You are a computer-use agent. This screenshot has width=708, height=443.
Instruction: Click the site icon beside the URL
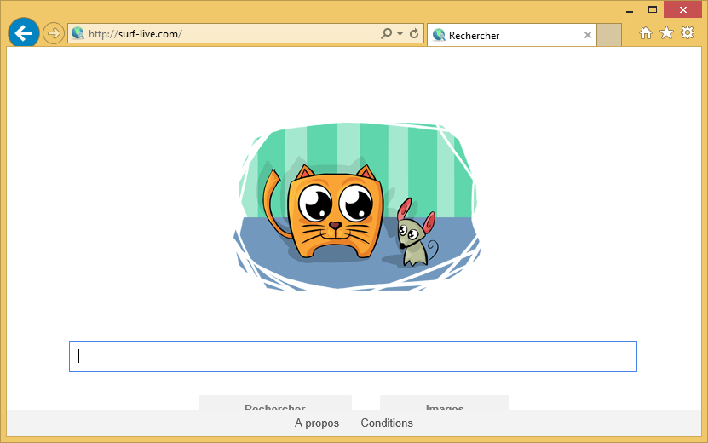(x=78, y=34)
